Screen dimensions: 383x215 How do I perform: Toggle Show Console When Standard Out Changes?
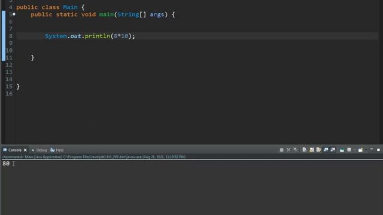326,150
